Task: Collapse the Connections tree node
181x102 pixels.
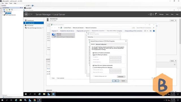Action: coord(3,12)
